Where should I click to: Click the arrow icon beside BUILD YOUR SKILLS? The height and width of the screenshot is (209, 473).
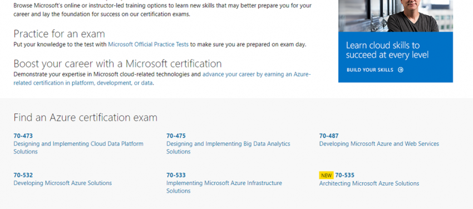(400, 70)
